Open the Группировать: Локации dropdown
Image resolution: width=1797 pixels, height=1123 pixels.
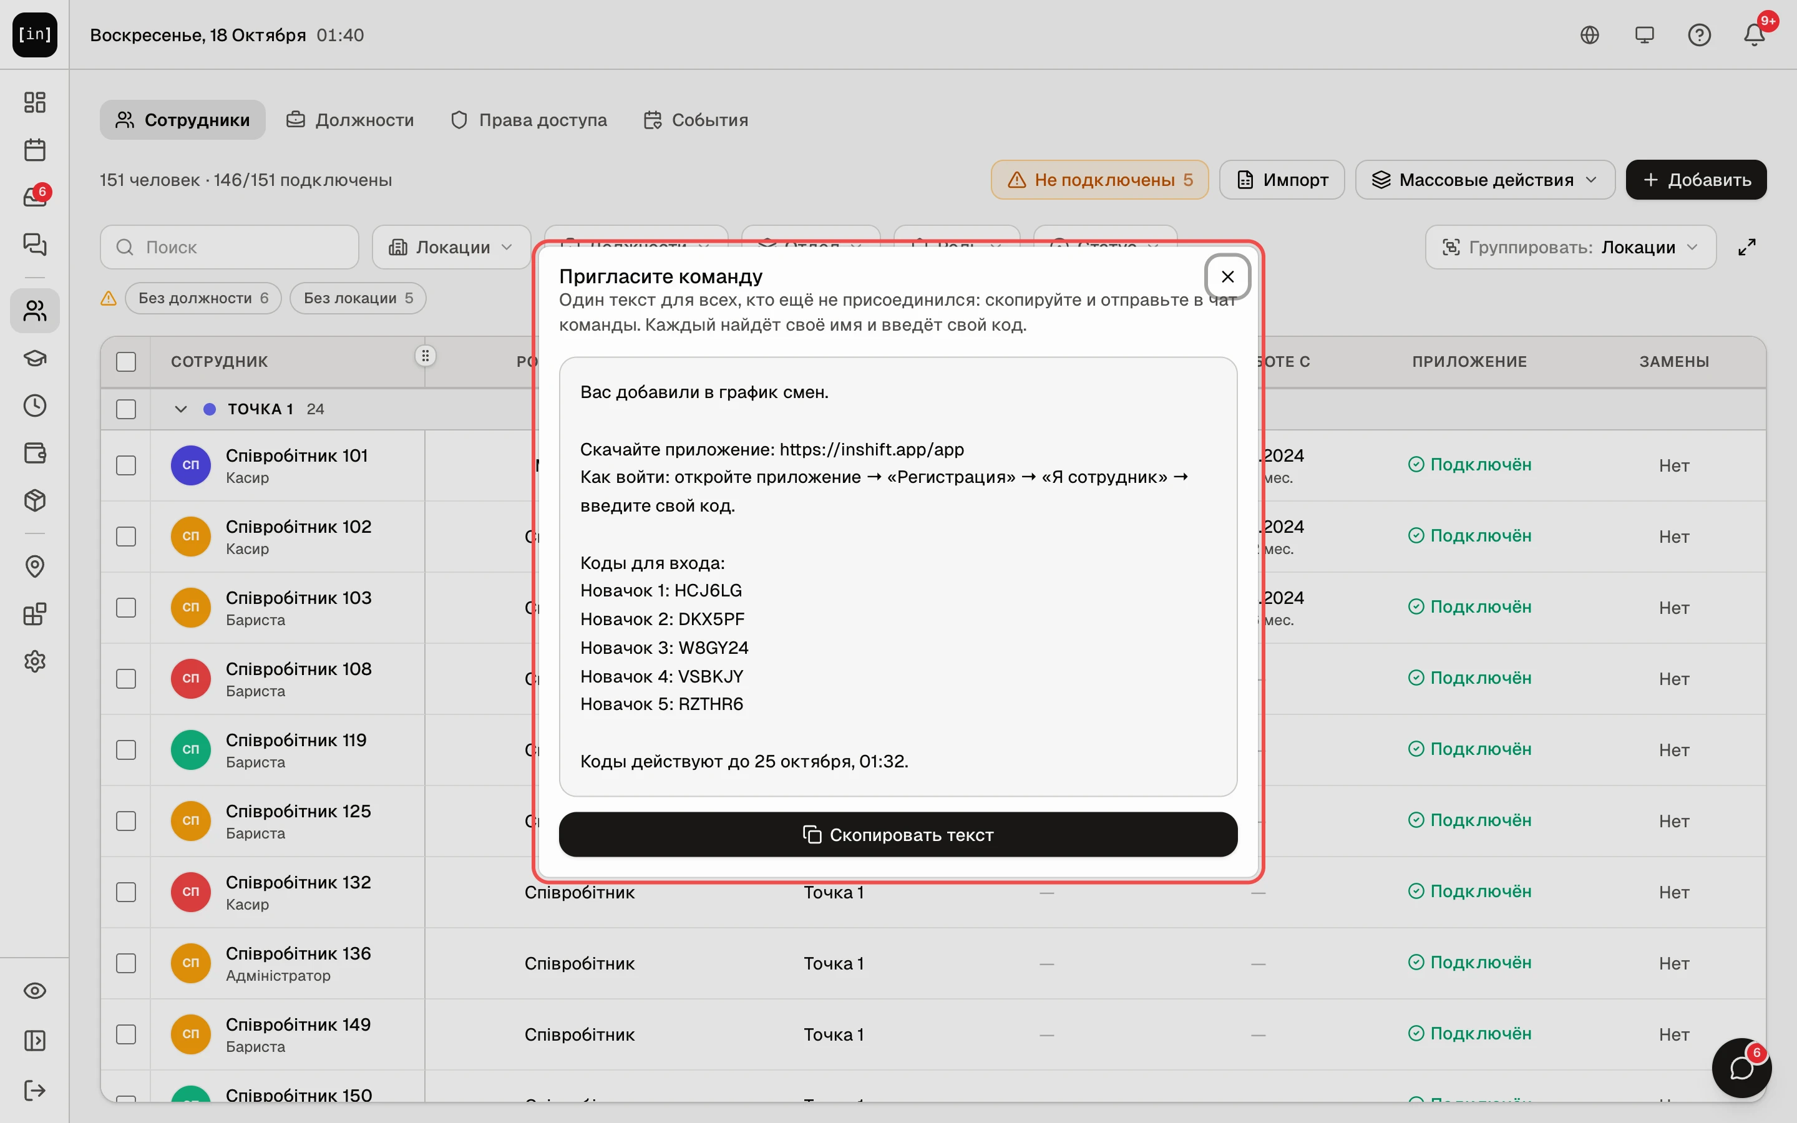tap(1571, 247)
